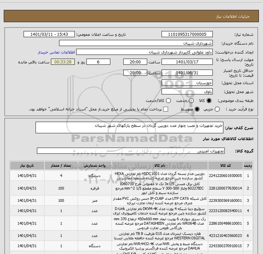Click the نام کالا column header
The height and width of the screenshot is (254, 263).
coord(160,166)
